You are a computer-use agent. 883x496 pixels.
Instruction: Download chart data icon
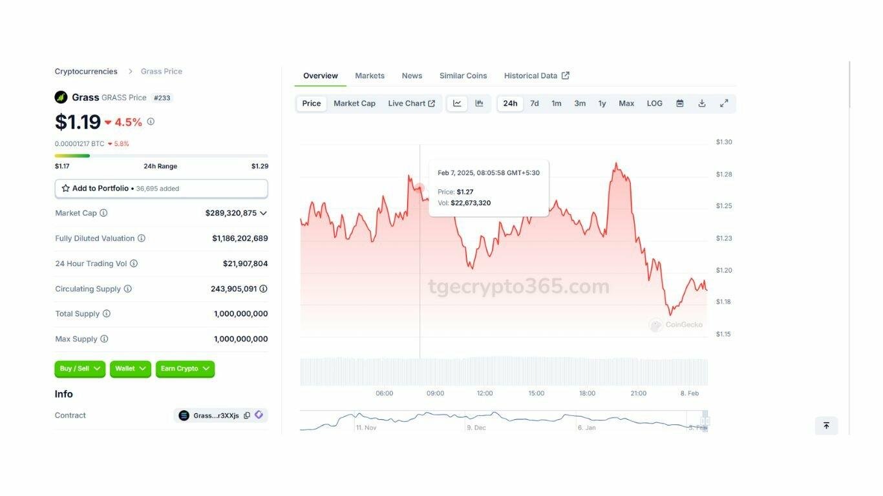tap(702, 103)
